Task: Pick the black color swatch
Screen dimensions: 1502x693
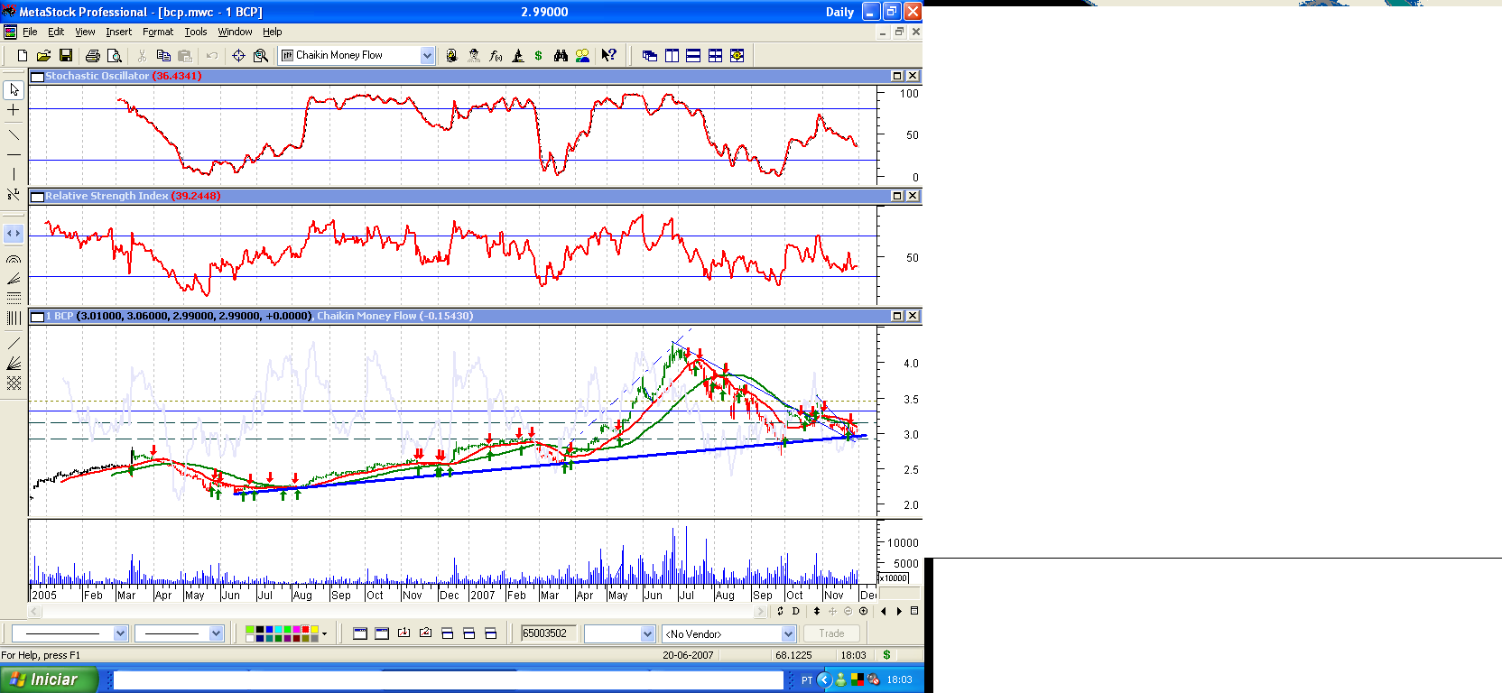Action: pyautogui.click(x=258, y=630)
